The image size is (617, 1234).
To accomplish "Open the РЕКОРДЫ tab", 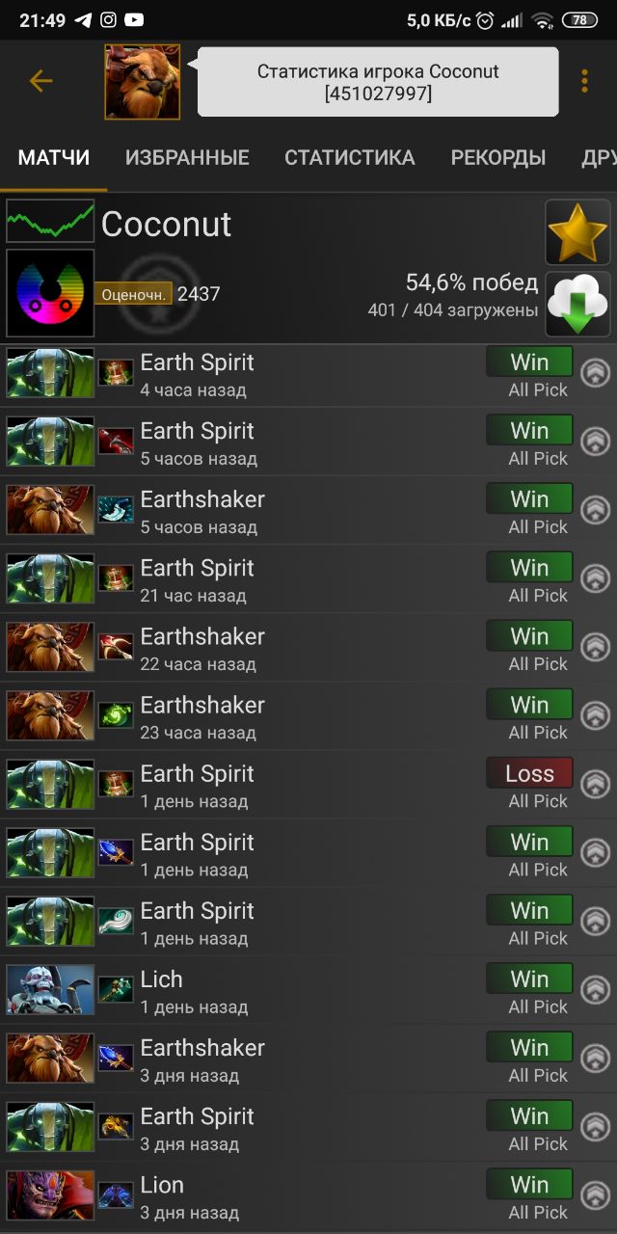I will point(498,158).
